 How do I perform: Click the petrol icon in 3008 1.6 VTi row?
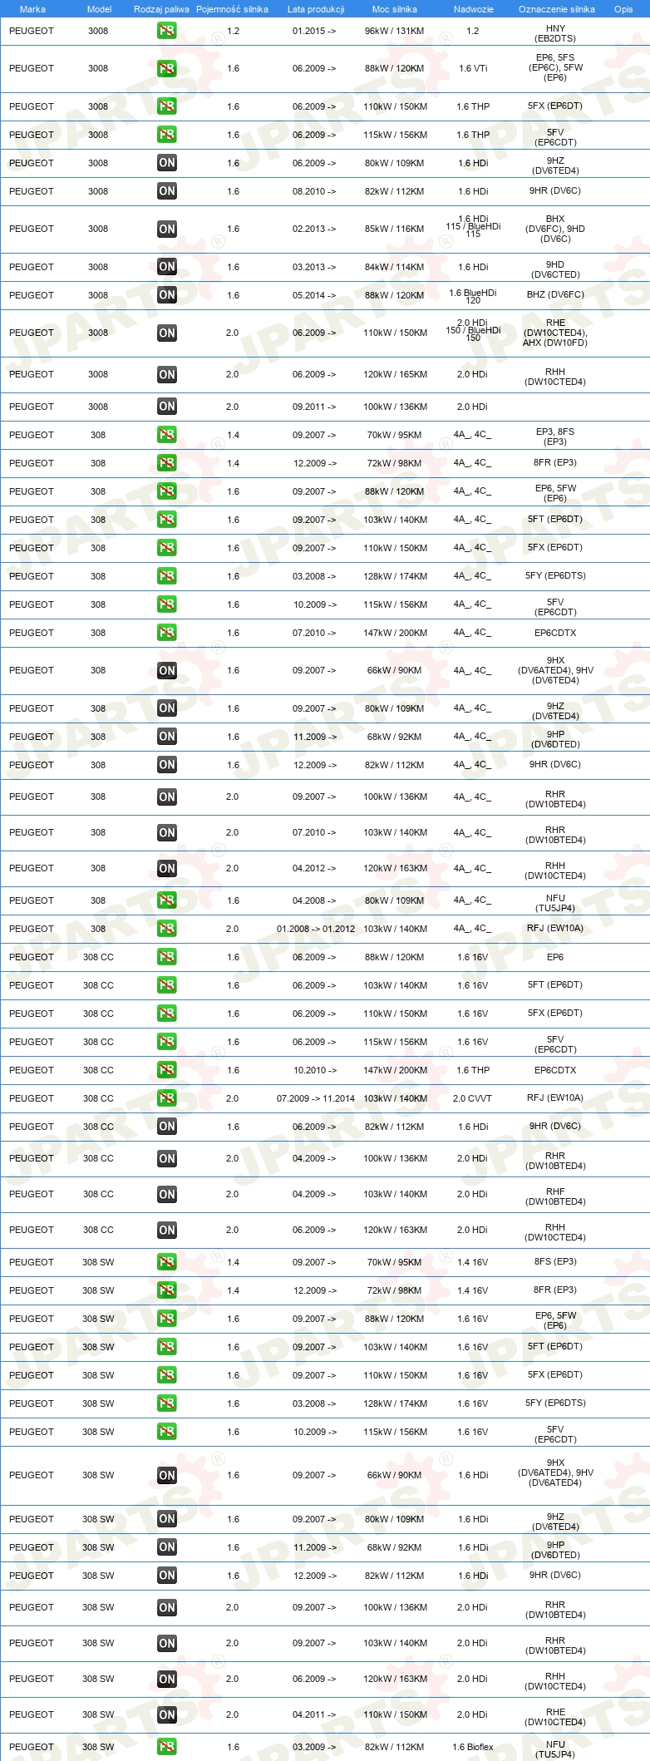pos(166,68)
